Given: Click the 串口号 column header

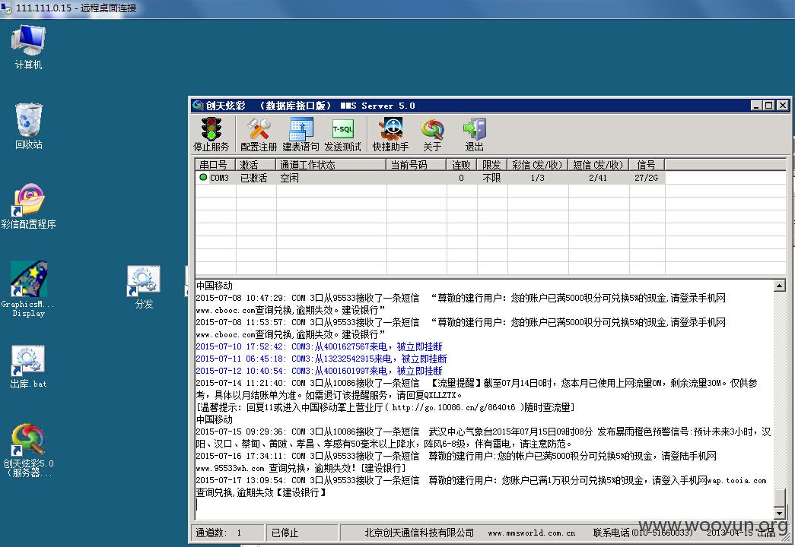Looking at the screenshot, I should click(215, 165).
